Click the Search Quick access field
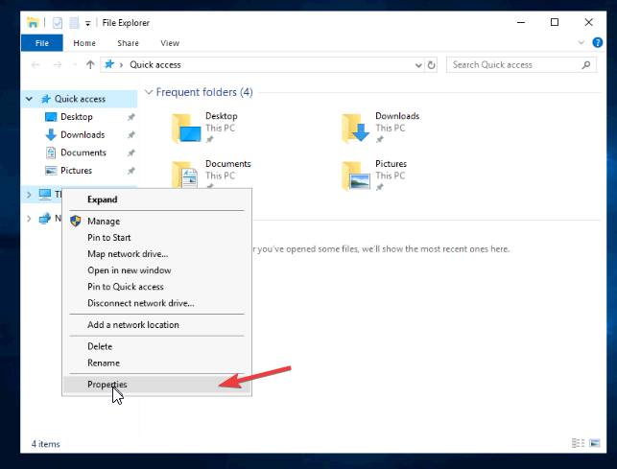 (x=521, y=65)
